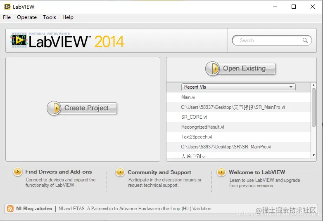The width and height of the screenshot is (323, 221).
Task: Open the File menu
Action: (x=7, y=17)
